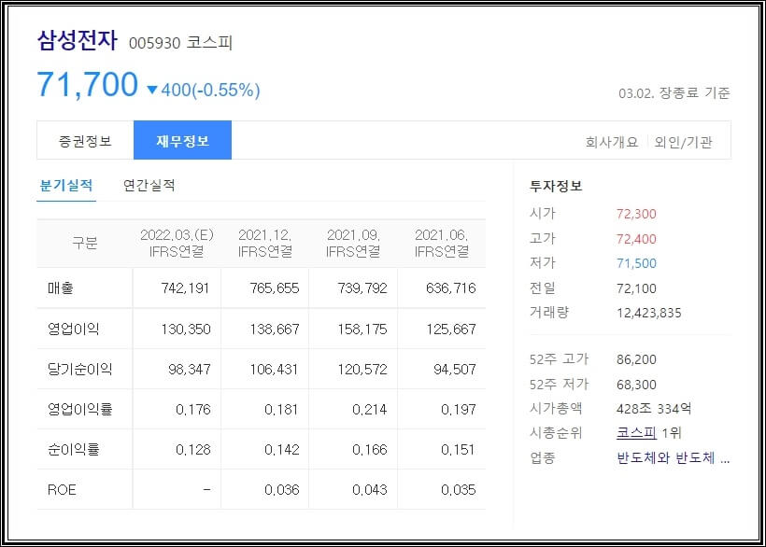Click the 2021.09. column header
Image resolution: width=766 pixels, height=547 pixels.
pos(353,243)
